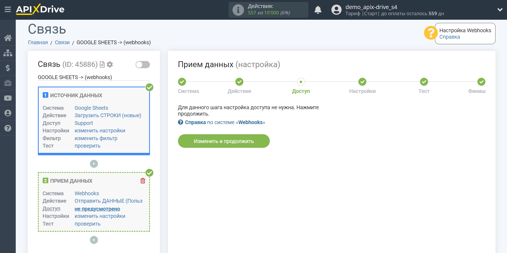Click изменить настройки in data receiver block
Image resolution: width=507 pixels, height=253 pixels.
coord(100,216)
